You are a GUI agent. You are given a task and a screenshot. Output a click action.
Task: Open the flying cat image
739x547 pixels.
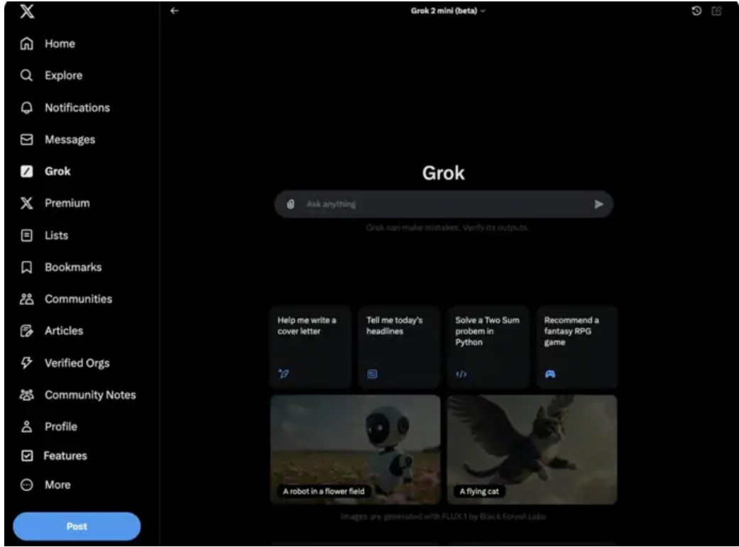tap(532, 450)
